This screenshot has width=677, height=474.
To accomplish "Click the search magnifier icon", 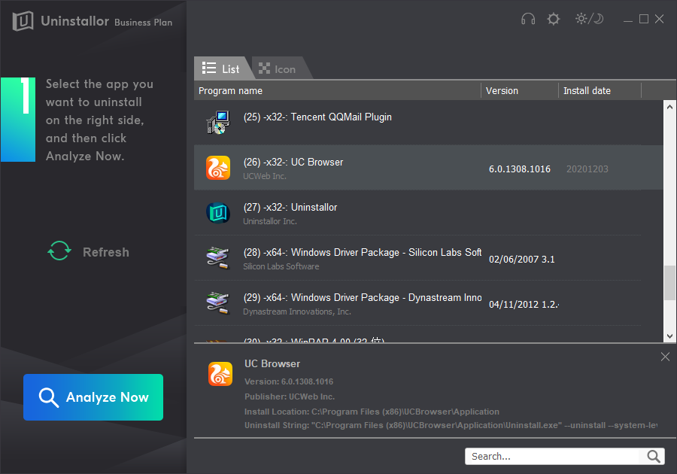I will 653,456.
